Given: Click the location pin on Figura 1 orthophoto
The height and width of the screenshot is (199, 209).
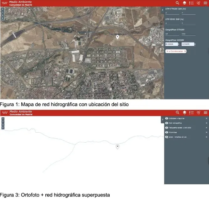Looking at the screenshot, I should tap(118, 37).
